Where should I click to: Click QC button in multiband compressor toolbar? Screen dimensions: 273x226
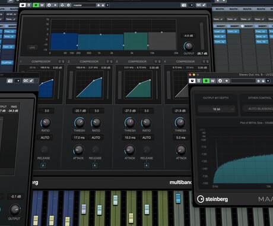198,5
